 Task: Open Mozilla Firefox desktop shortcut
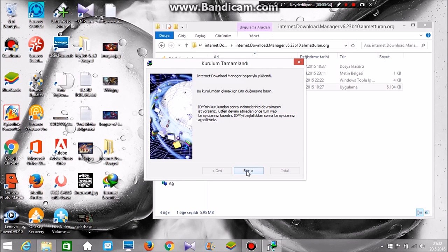coord(36,187)
